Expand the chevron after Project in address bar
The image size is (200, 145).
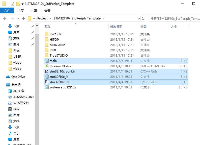tap(50, 19)
